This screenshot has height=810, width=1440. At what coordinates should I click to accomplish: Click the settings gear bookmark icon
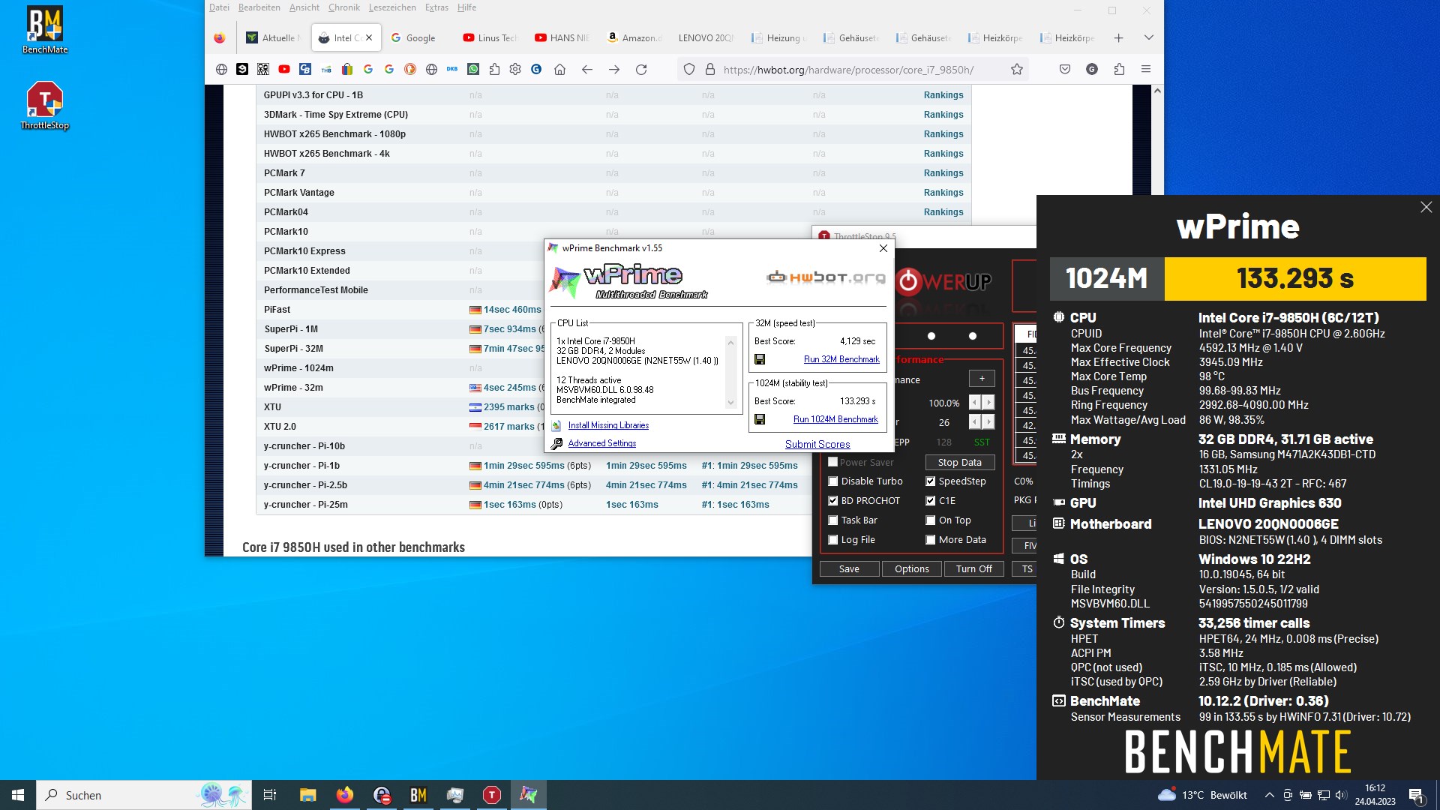point(515,69)
